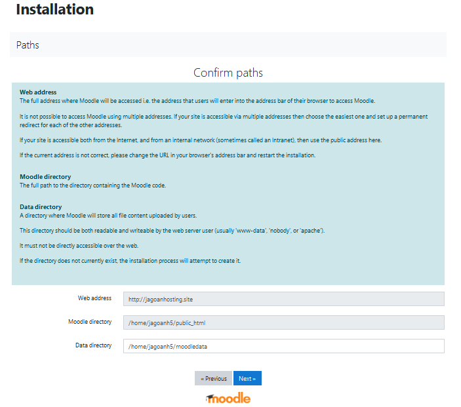Click the Confirm paths heading
This screenshot has height=407, width=461.
coord(228,73)
